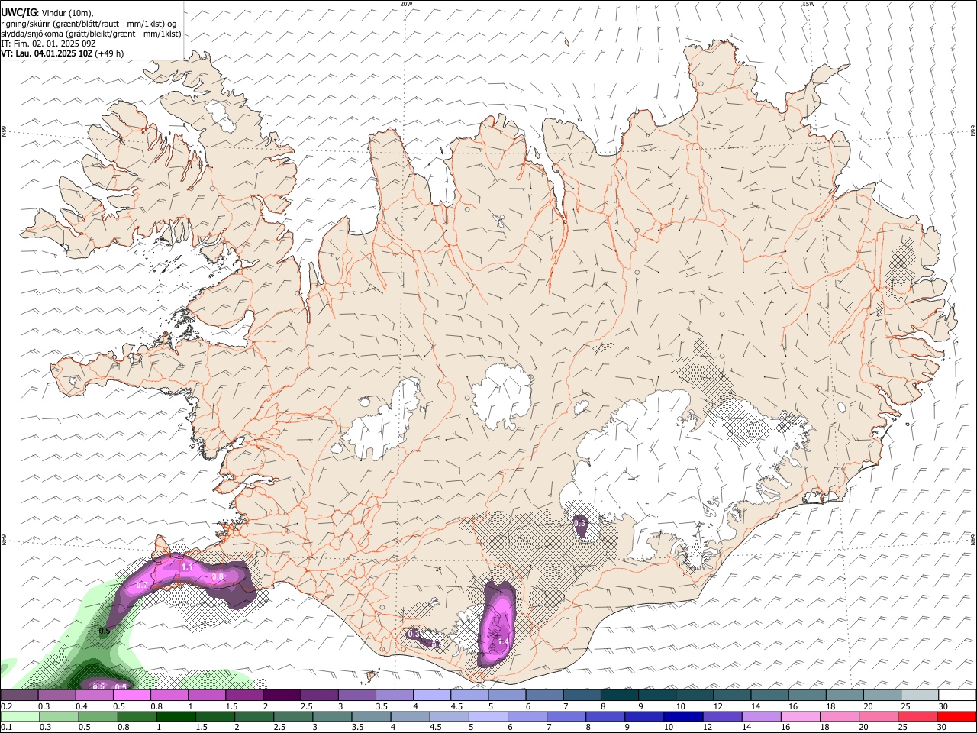The width and height of the screenshot is (977, 733).
Task: Click the valid time line 'VT: Lau. 04.01.2025 10Z'
Action: point(47,53)
